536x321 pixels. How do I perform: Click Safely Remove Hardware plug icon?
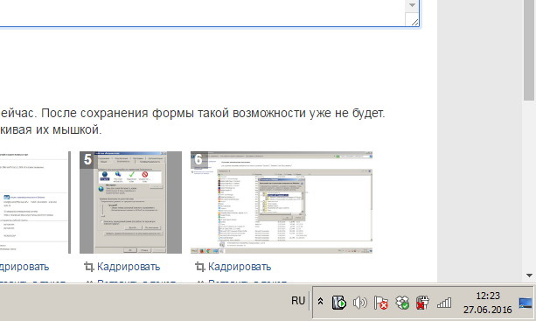(422, 303)
